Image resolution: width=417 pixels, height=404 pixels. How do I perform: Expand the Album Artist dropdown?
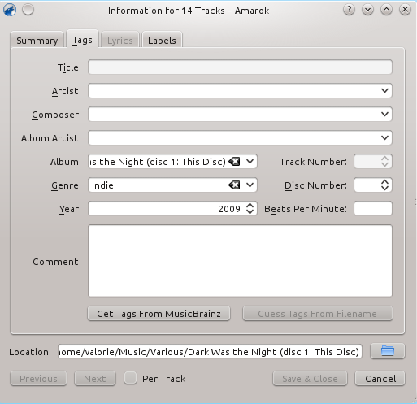pyautogui.click(x=384, y=137)
